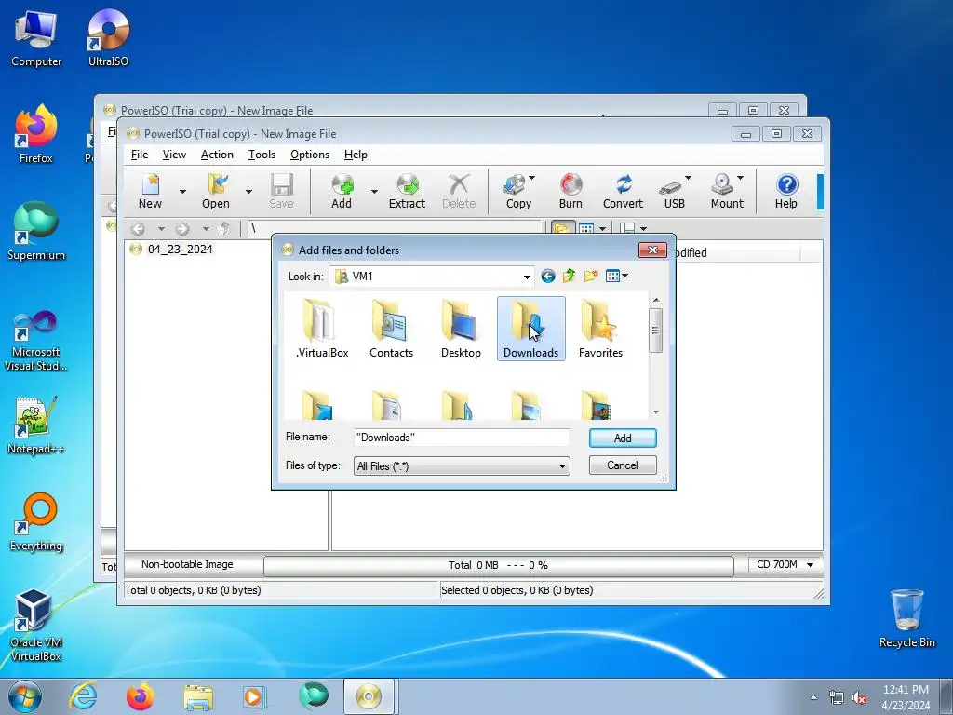The image size is (953, 715).
Task: Show hidden tray icons arrow
Action: 813,698
